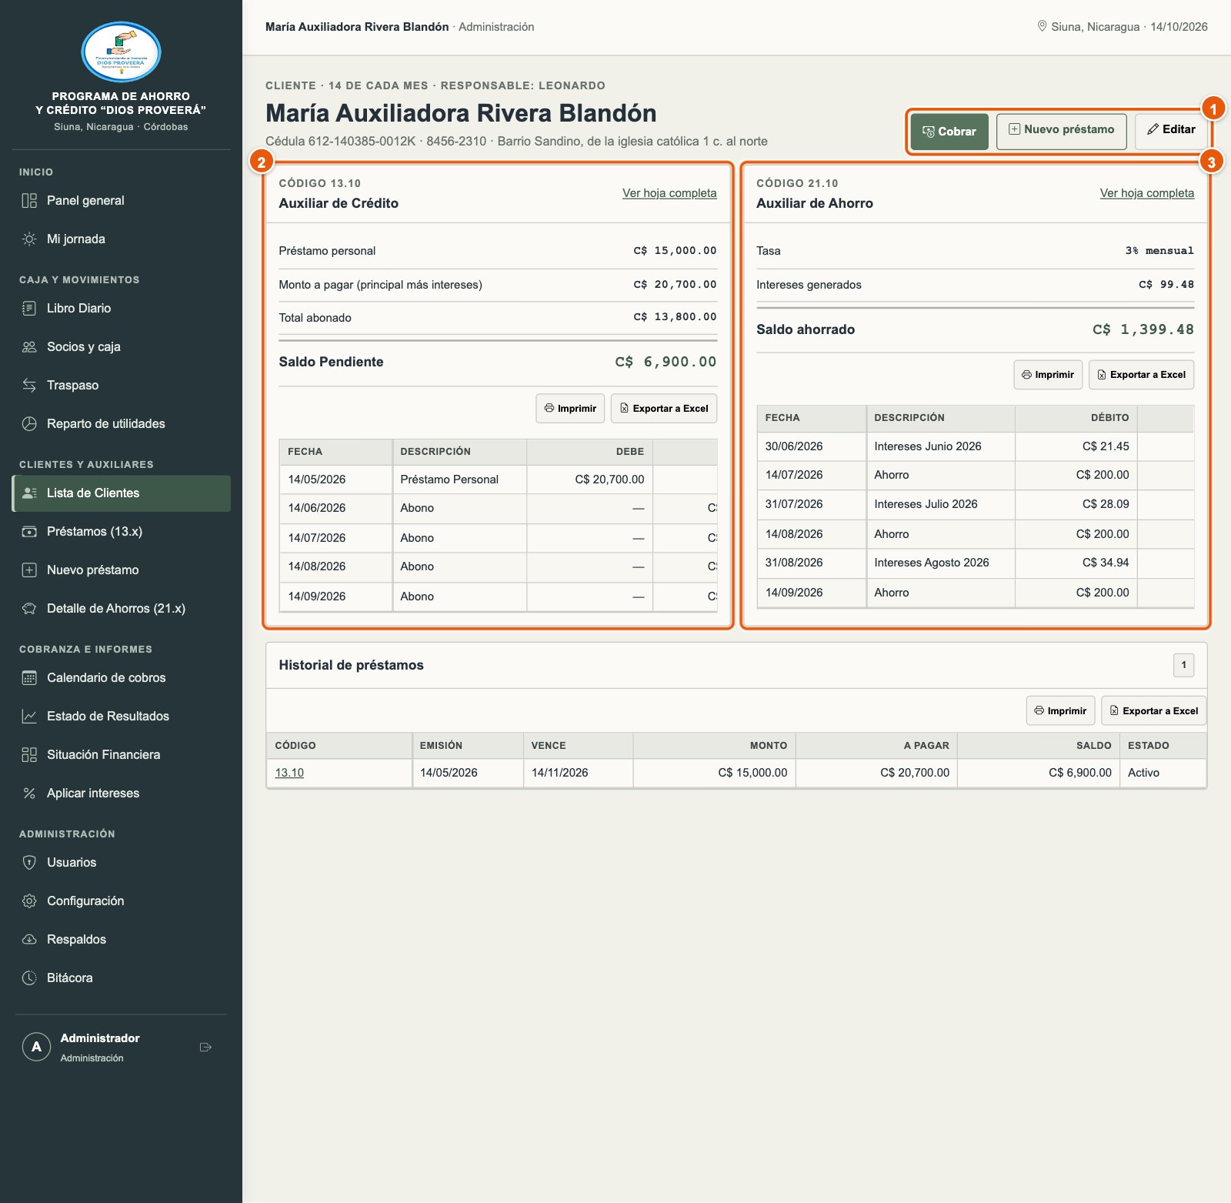
Task: Click the Editar pencil button
Action: pyautogui.click(x=1171, y=130)
